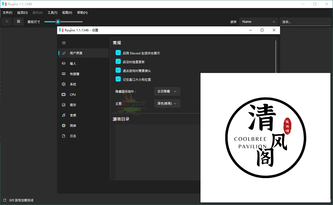Select the 输入 settings page
Image resolution: width=333 pixels, height=205 pixels.
click(84, 63)
